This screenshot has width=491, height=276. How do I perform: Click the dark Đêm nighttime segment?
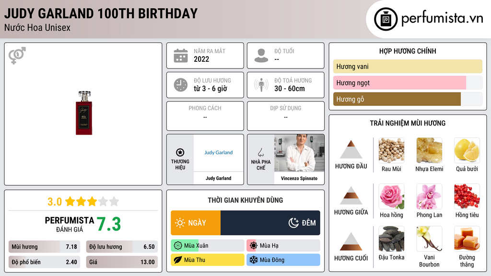270,223
